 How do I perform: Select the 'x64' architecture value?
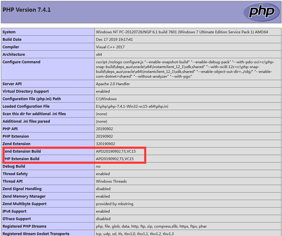(99, 54)
